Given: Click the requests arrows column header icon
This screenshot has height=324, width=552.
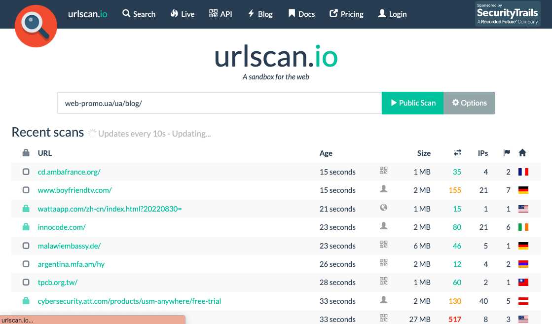Looking at the screenshot, I should click(x=457, y=153).
